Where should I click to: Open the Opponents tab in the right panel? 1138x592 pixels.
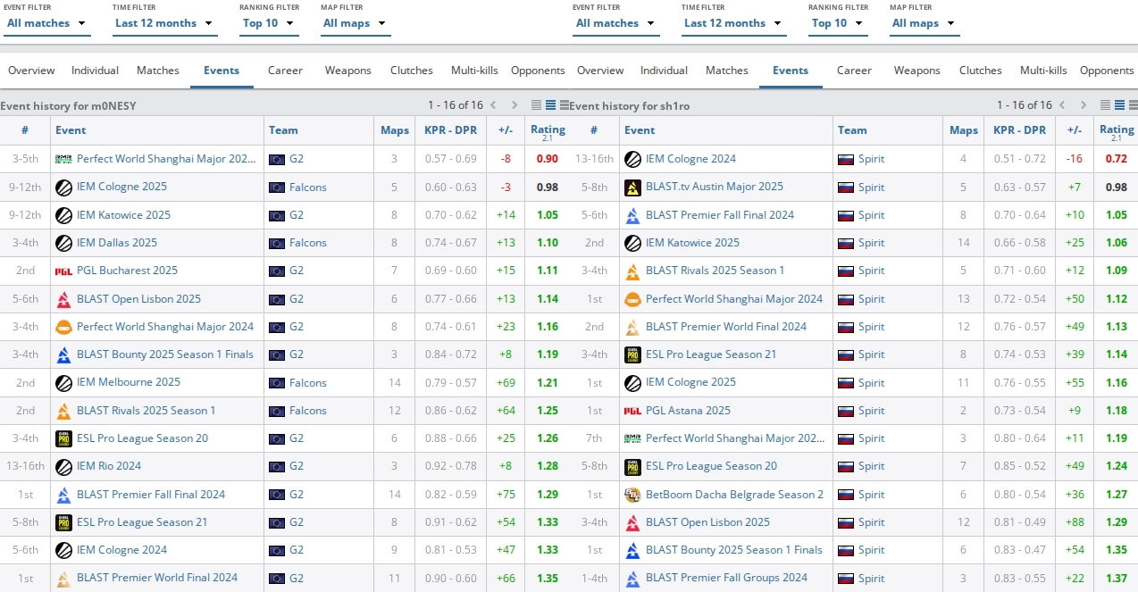1107,71
